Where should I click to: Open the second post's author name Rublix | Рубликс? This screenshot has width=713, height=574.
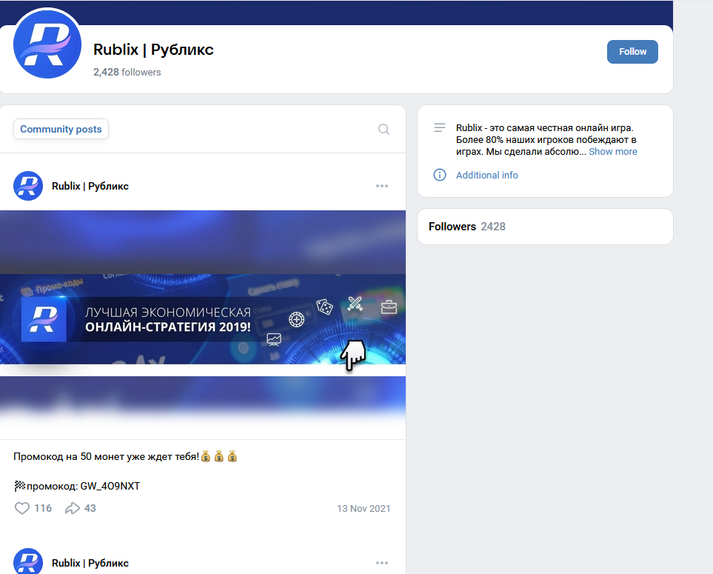point(90,563)
